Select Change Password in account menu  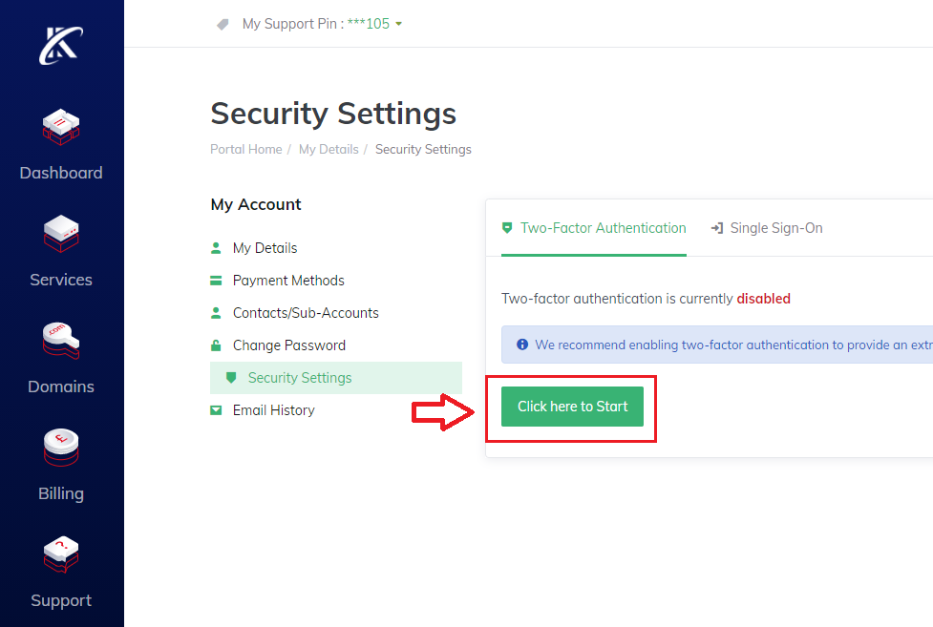coord(288,345)
